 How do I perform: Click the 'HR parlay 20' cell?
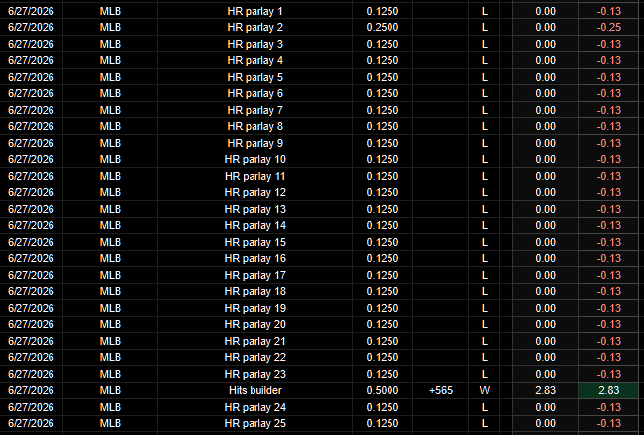click(254, 324)
